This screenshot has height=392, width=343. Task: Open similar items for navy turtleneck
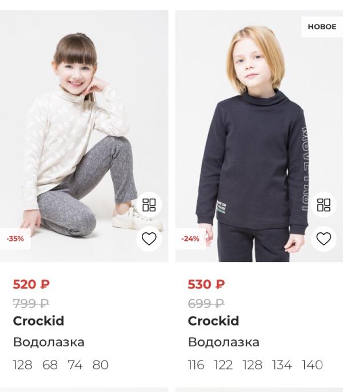point(324,205)
